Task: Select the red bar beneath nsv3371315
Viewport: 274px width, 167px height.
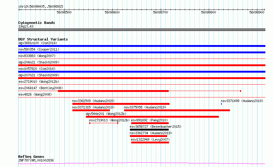Action: [x=91, y=110]
